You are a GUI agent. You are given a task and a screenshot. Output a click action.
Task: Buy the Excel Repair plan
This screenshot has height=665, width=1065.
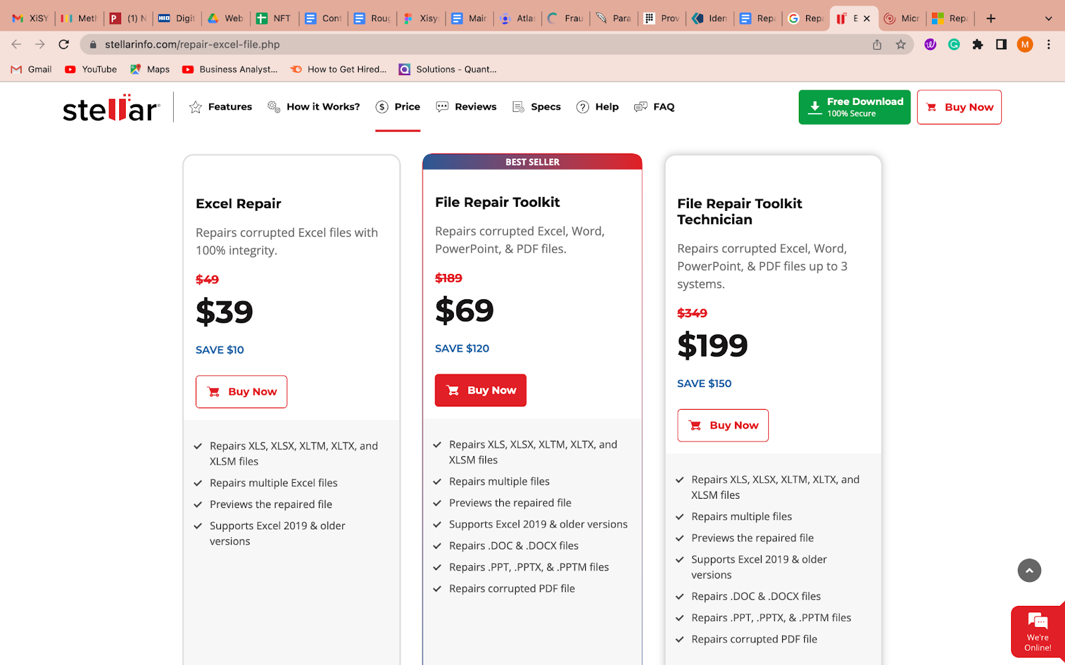242,392
